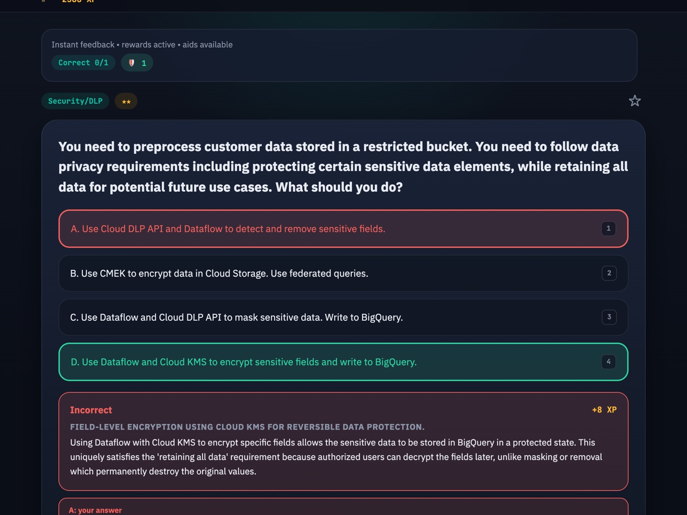Click the keyboard shortcut hint 1
Image resolution: width=687 pixels, height=515 pixels.
[x=608, y=228]
